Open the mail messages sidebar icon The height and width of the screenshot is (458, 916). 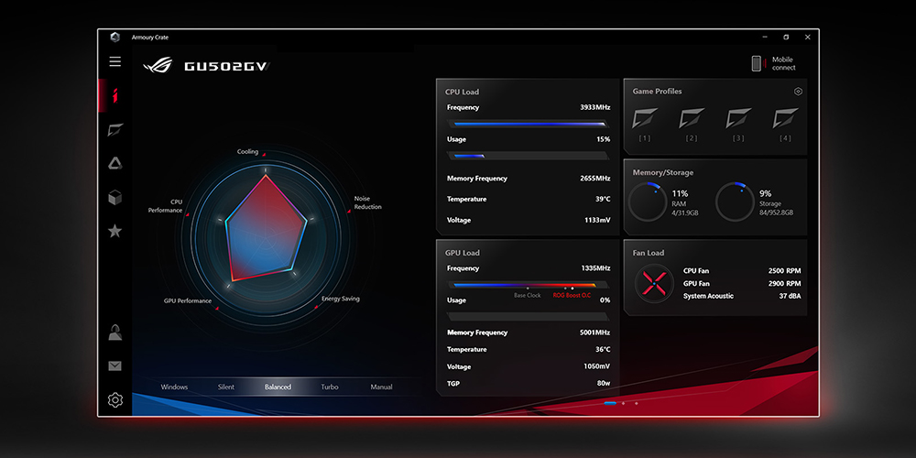tap(115, 366)
